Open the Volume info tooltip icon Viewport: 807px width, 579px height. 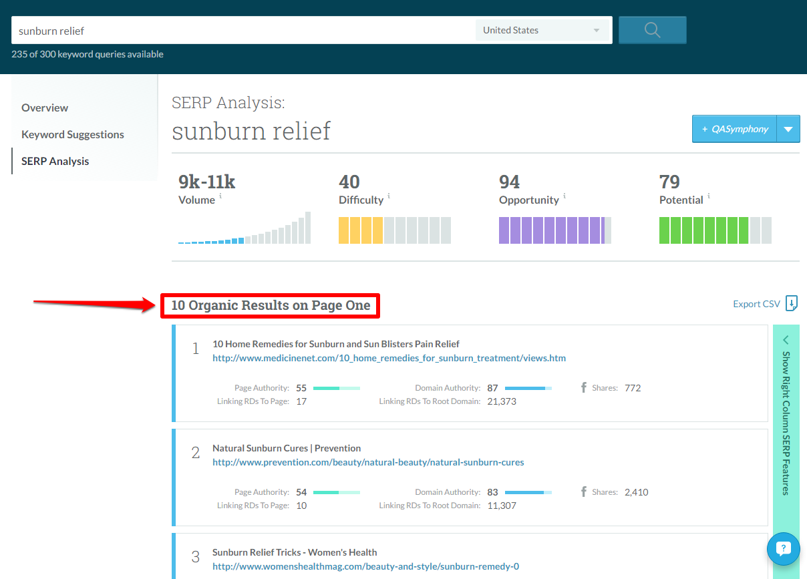[220, 196]
